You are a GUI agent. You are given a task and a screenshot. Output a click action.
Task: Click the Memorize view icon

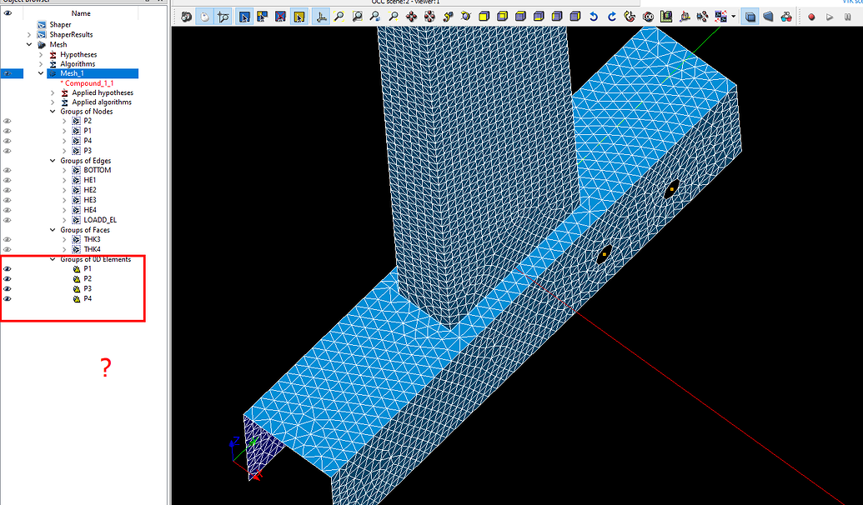[648, 17]
